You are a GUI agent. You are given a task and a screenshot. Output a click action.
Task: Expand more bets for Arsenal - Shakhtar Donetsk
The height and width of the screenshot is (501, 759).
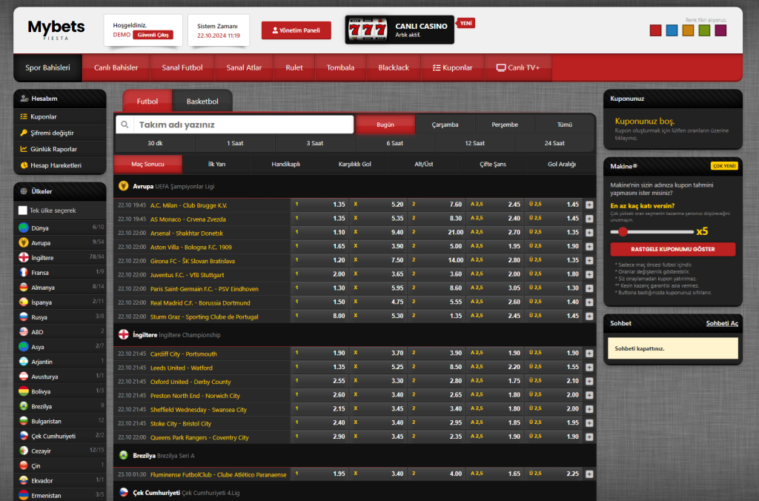coord(589,233)
